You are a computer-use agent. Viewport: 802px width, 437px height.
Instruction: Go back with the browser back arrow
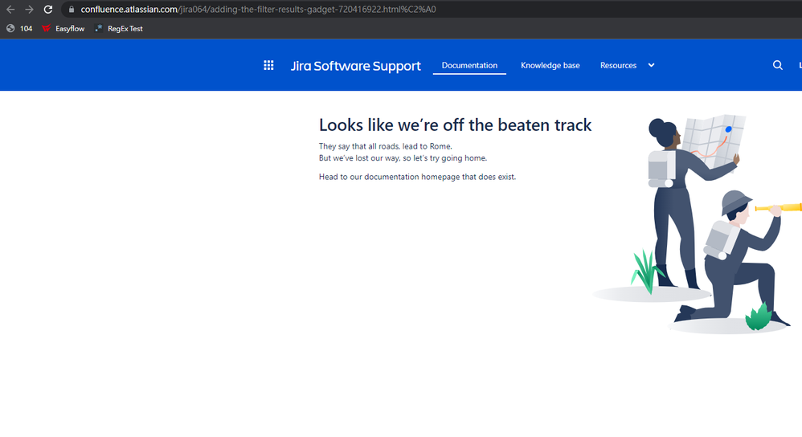[10, 9]
